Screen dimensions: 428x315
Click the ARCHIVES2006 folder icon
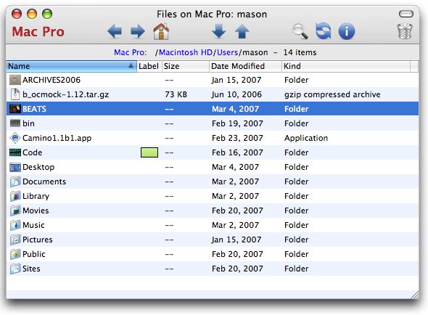pos(15,80)
